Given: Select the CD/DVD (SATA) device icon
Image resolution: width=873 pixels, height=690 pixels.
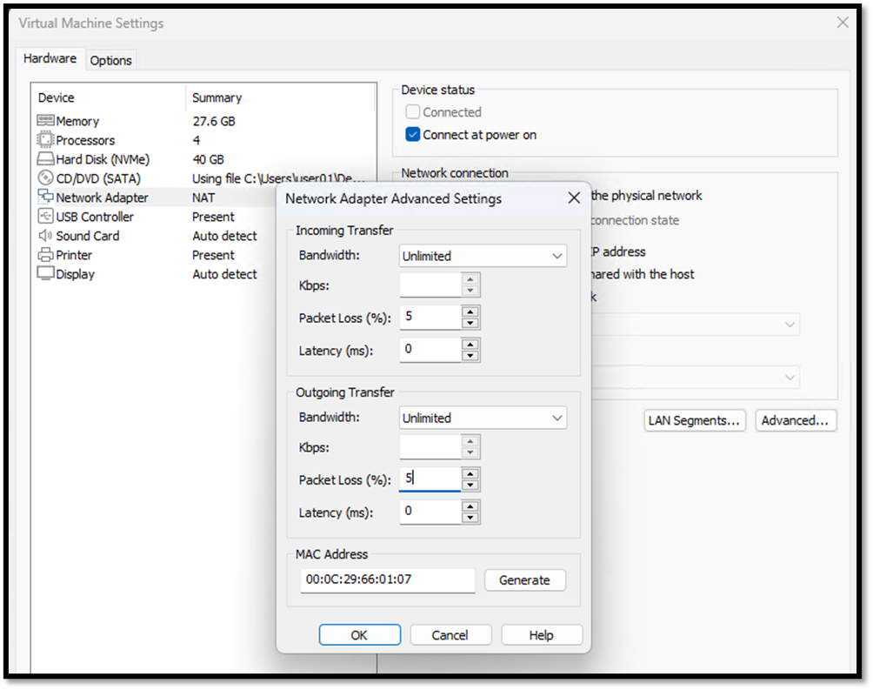Looking at the screenshot, I should point(44,178).
